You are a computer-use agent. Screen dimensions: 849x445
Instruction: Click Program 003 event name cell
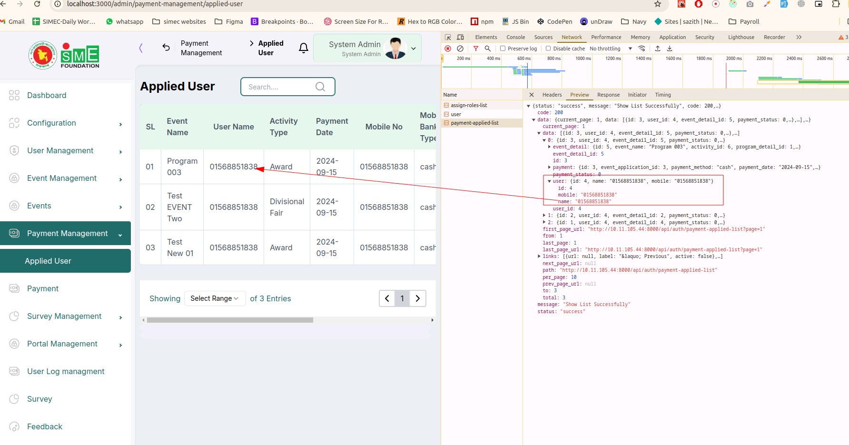pyautogui.click(x=182, y=167)
